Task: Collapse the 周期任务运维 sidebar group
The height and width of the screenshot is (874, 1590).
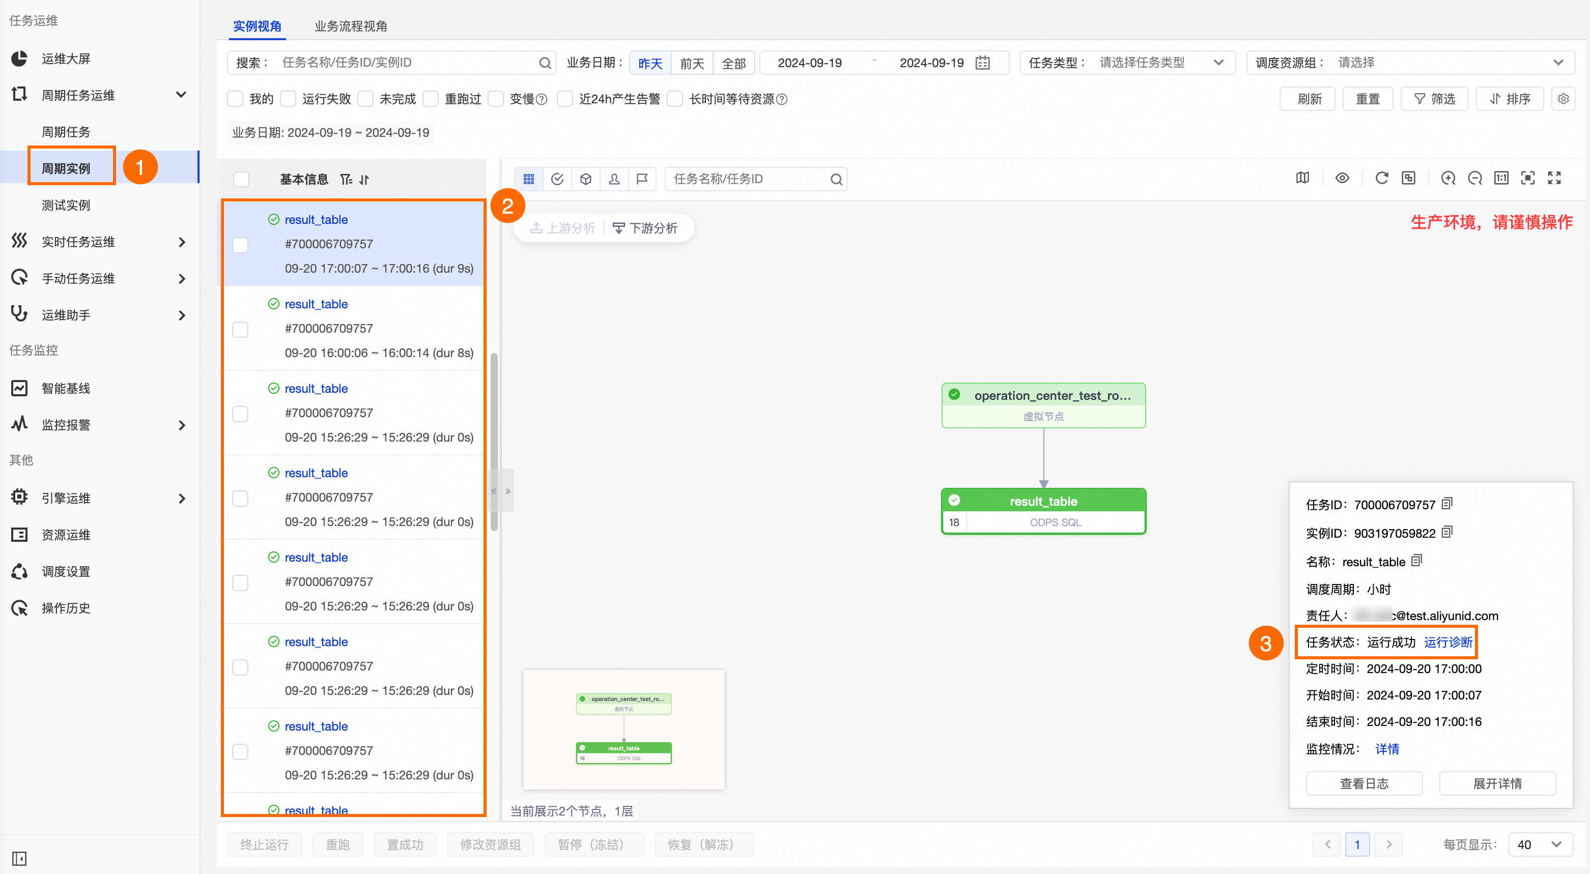Action: 181,95
